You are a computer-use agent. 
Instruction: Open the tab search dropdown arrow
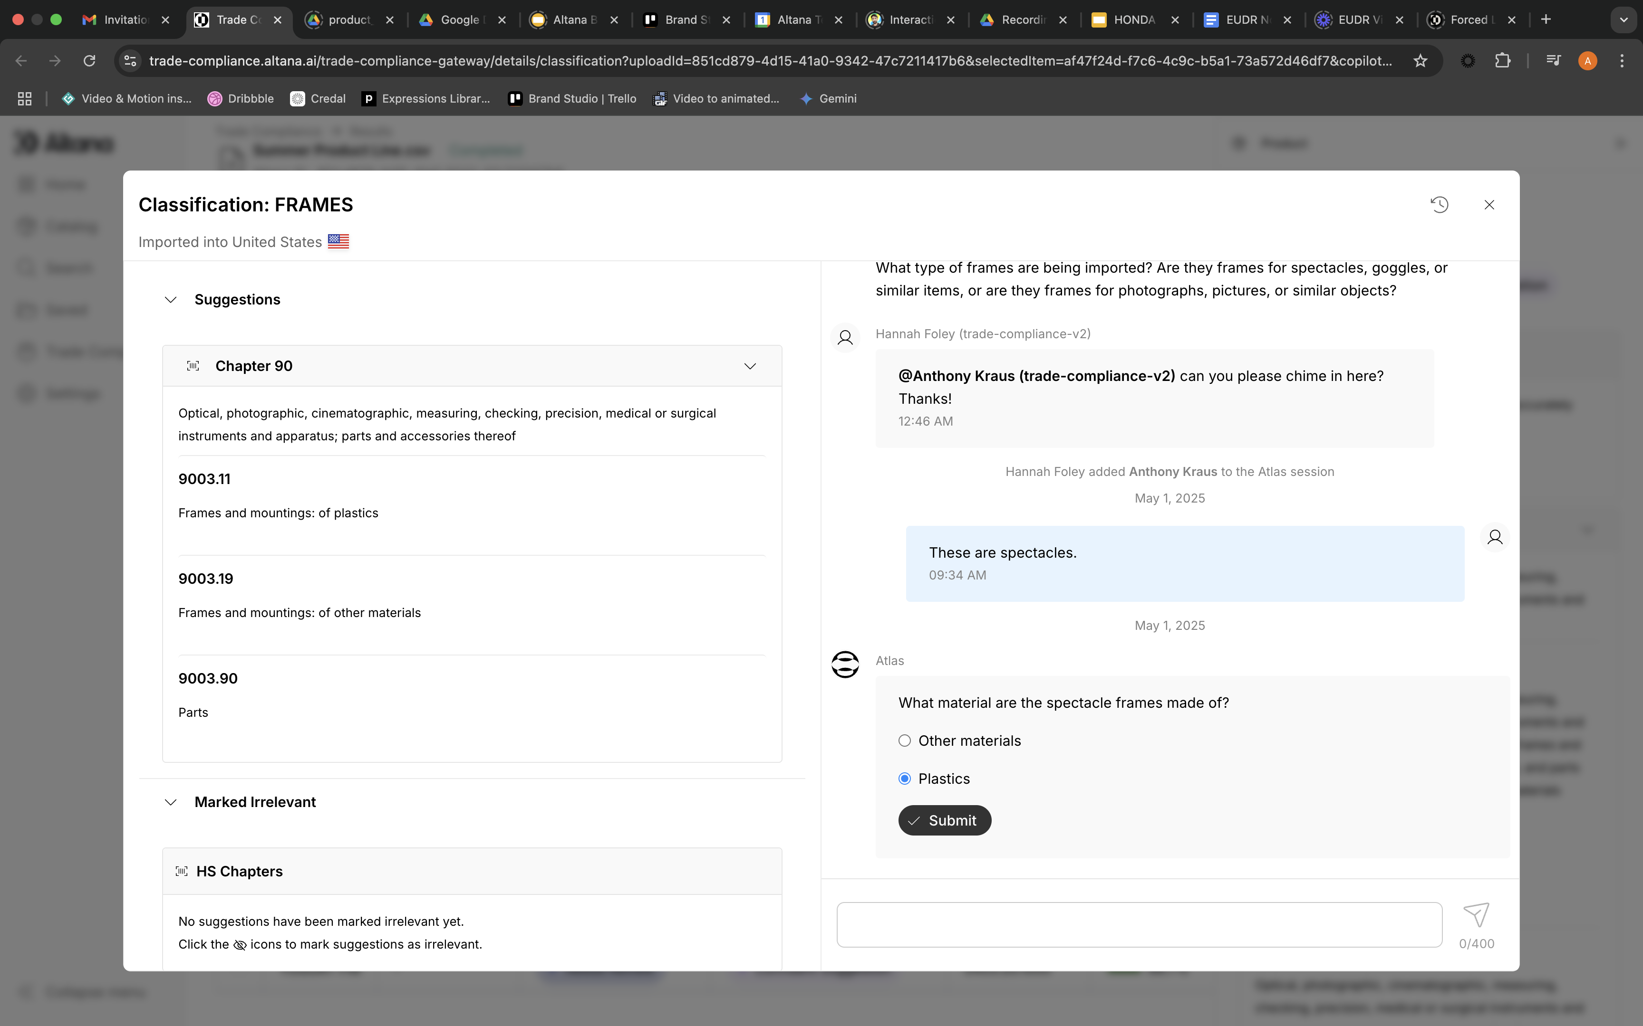coord(1624,19)
